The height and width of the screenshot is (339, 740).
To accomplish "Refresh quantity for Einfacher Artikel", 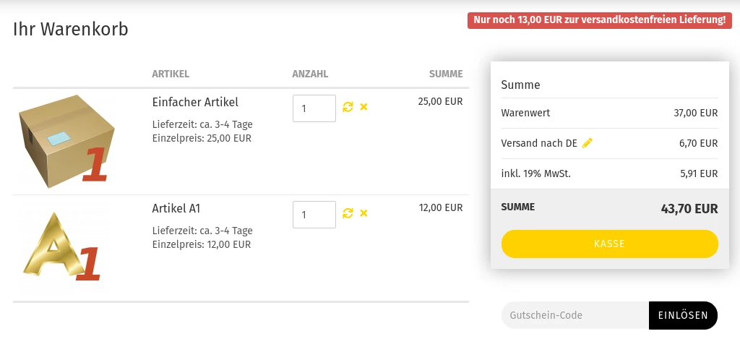I will click(348, 107).
